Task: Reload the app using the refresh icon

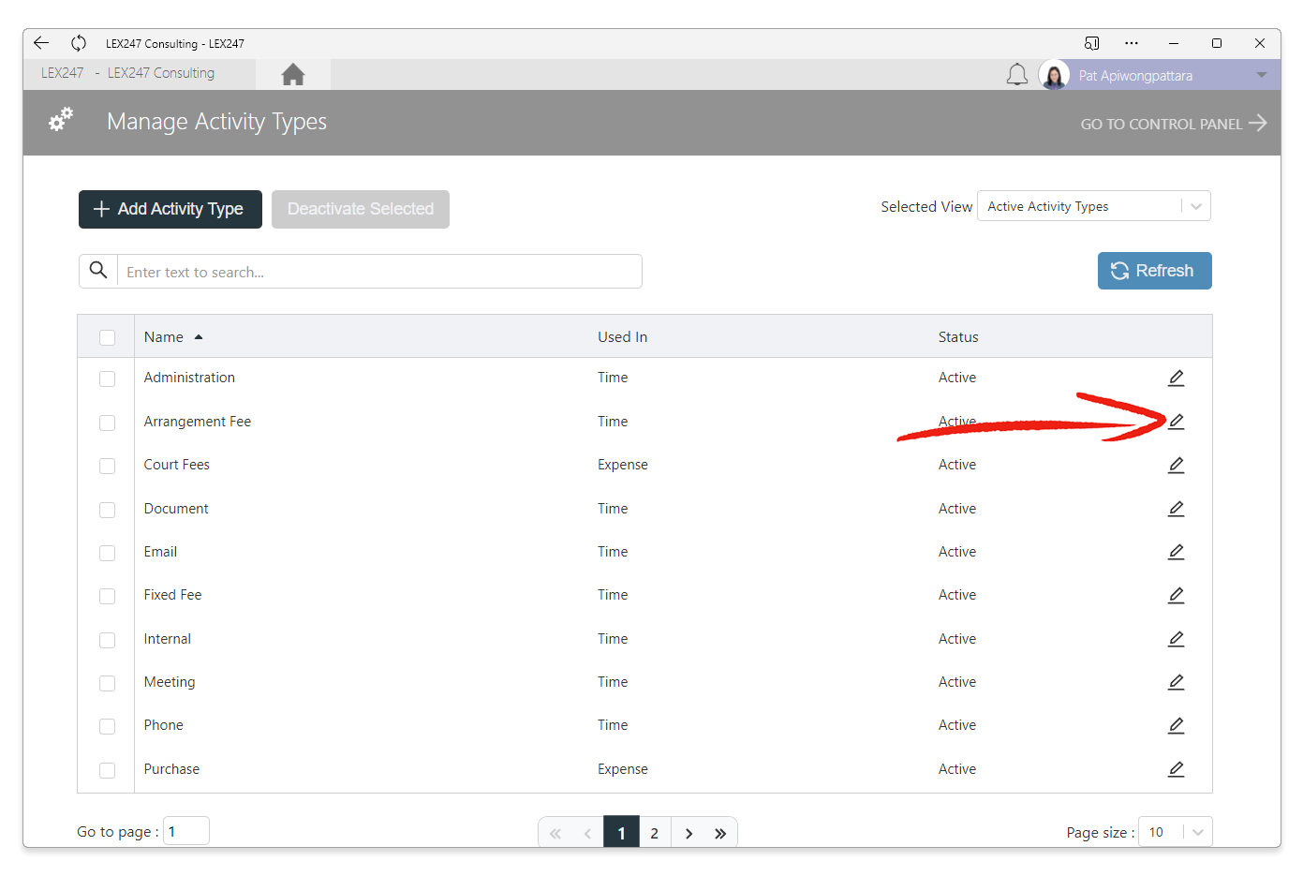Action: coord(79,43)
